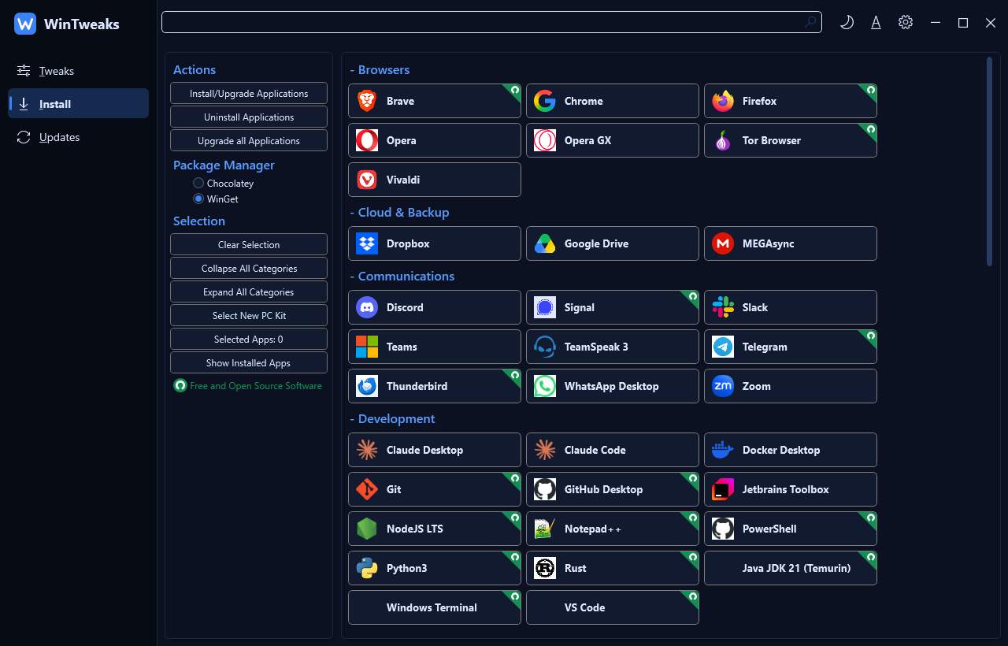Click the Telegram logo icon
This screenshot has width=1008, height=646.
pos(723,347)
